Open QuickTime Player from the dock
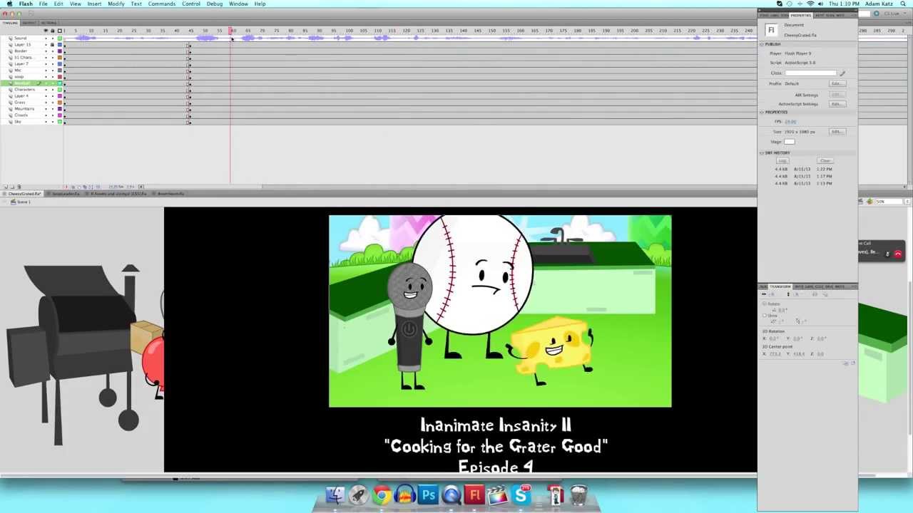The height and width of the screenshot is (513, 913). 451,494
